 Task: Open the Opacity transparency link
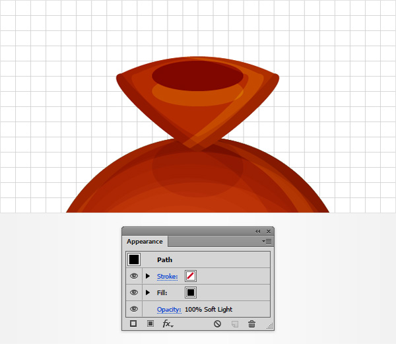tap(169, 310)
